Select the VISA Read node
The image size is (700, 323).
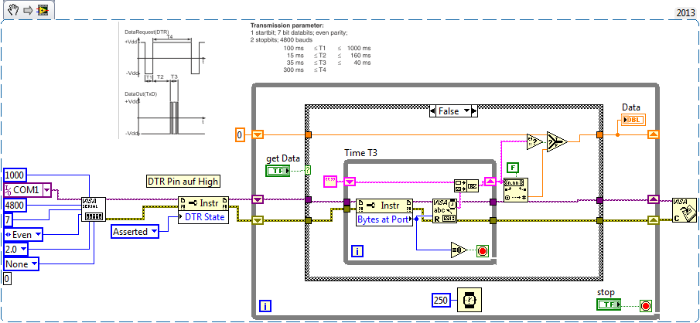click(445, 211)
